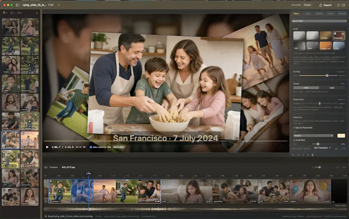Open the Reset Style dropdown

319,21
